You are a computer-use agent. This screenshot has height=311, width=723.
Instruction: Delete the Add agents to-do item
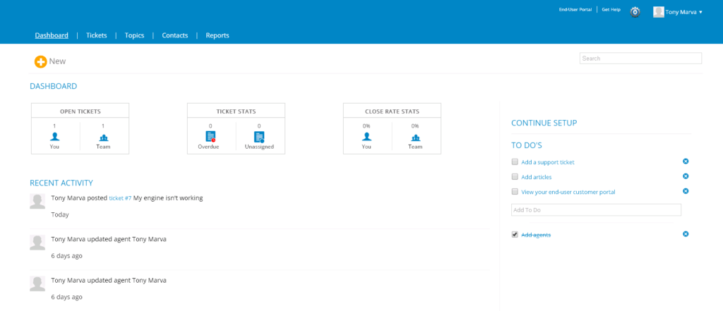[686, 234]
